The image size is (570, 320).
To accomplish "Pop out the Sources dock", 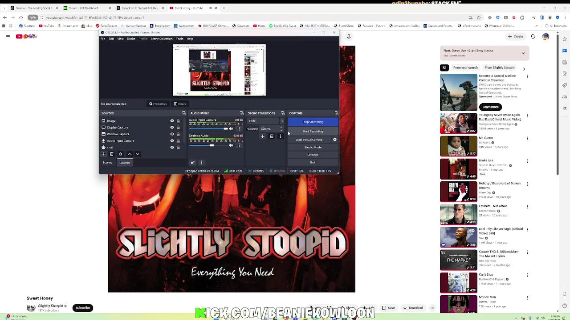I will tap(184, 113).
